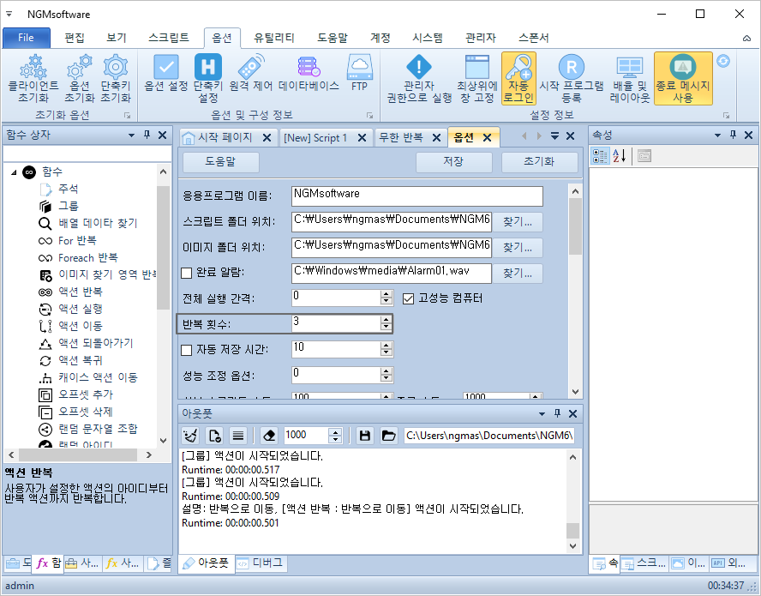
Task: Collapse the 함수 tree root
Action: pos(14,172)
